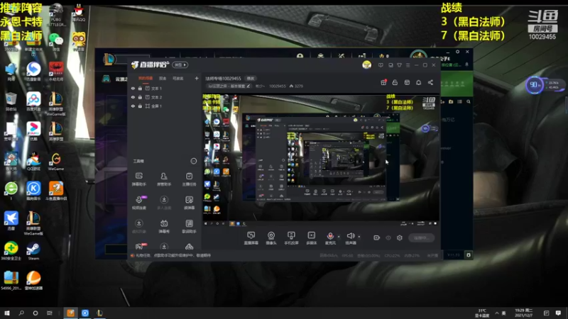Add a 多媒体 media source
The image size is (568, 319).
(x=311, y=238)
